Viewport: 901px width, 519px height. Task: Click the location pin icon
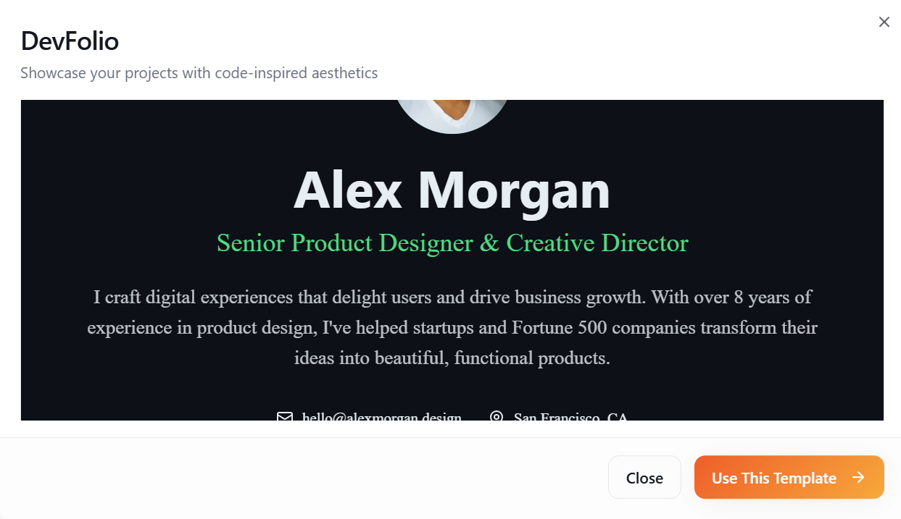[497, 417]
